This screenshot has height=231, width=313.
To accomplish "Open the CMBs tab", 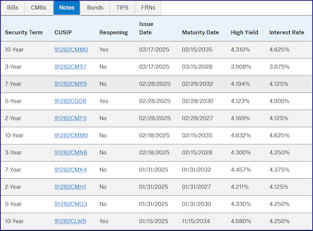I will (x=39, y=8).
